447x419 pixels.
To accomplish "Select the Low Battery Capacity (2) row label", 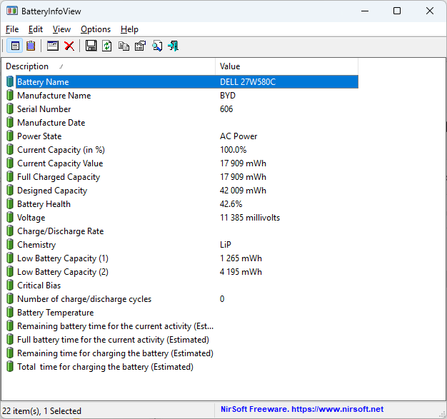I will point(63,272).
